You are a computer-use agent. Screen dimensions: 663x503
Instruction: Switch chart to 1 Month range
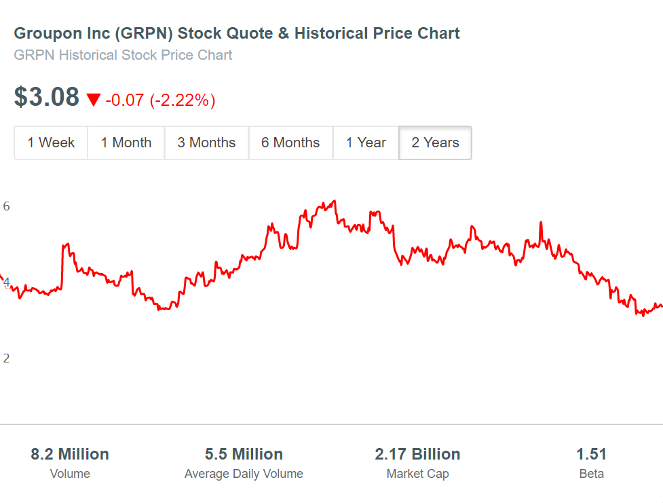point(126,143)
